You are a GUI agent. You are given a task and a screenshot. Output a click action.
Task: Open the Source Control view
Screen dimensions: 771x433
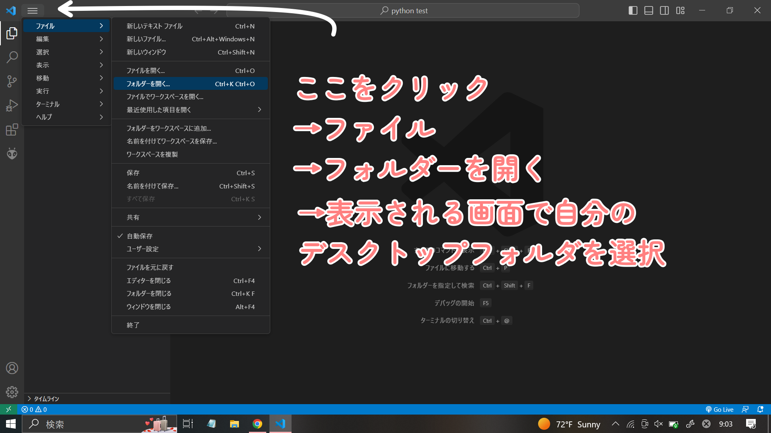point(12,81)
